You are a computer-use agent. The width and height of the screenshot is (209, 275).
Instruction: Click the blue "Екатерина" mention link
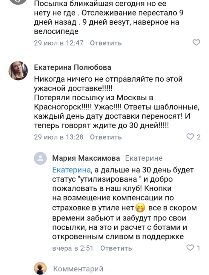[x=71, y=170]
